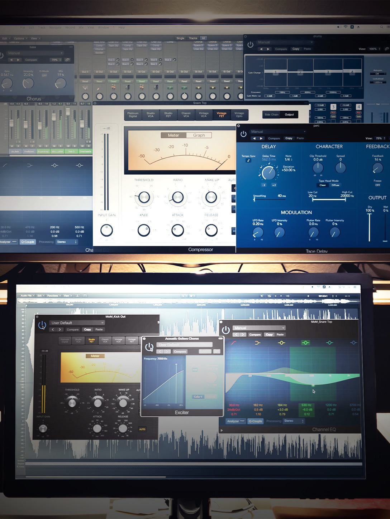Image resolution: width=390 pixels, height=519 pixels.
Task: Toggle AUTO button in Kick Out compressor
Action: pos(142,429)
